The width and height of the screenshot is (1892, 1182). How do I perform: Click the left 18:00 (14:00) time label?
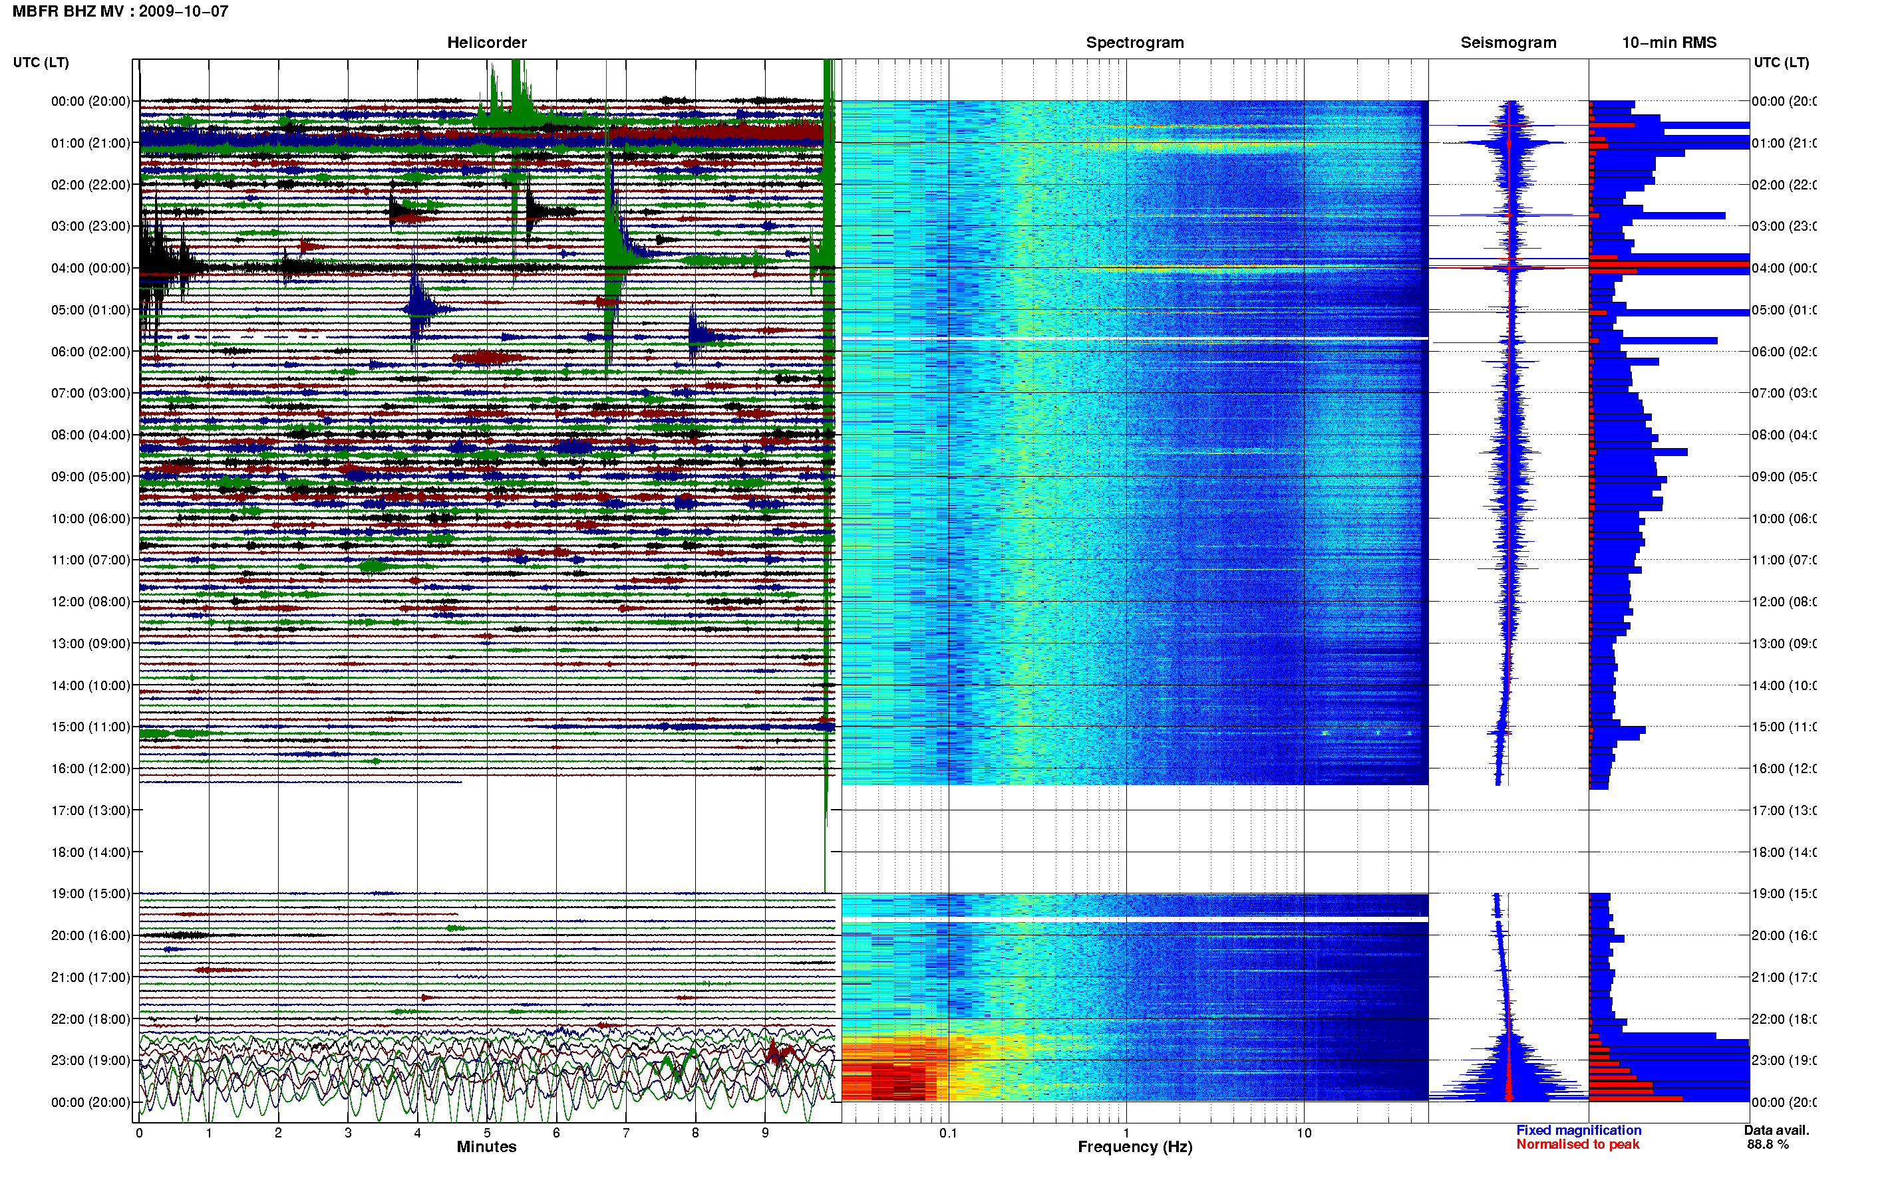point(90,852)
